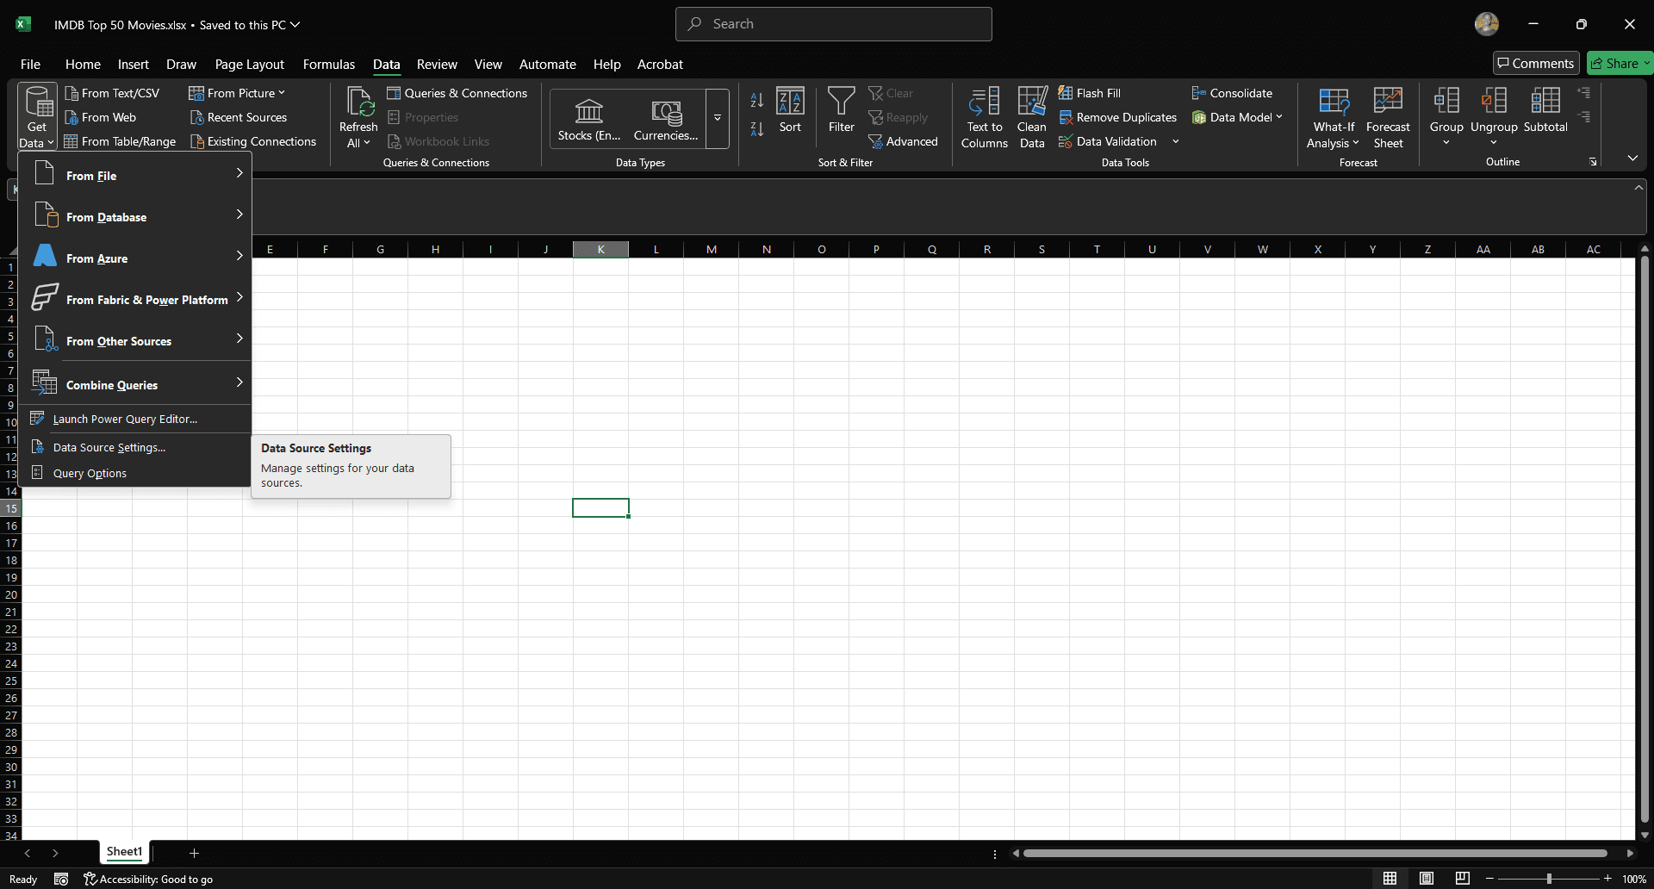Toggle the Filter funnel
This screenshot has height=889, width=1654.
click(x=841, y=110)
